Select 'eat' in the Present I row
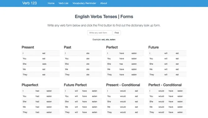 [44, 53]
